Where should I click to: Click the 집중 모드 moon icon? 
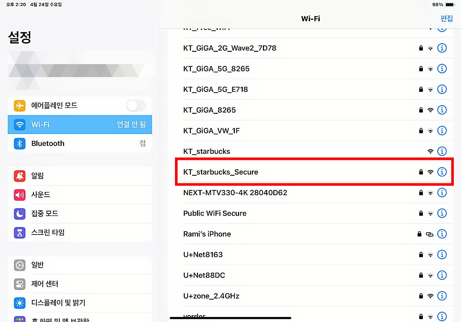[x=20, y=214]
